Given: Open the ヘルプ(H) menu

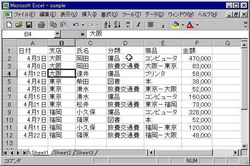Looking at the screenshot, I should [x=208, y=15].
